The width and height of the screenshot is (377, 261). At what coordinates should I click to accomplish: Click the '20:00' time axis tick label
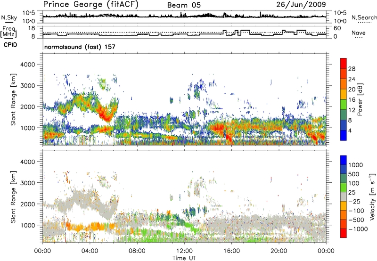(x=279, y=251)
